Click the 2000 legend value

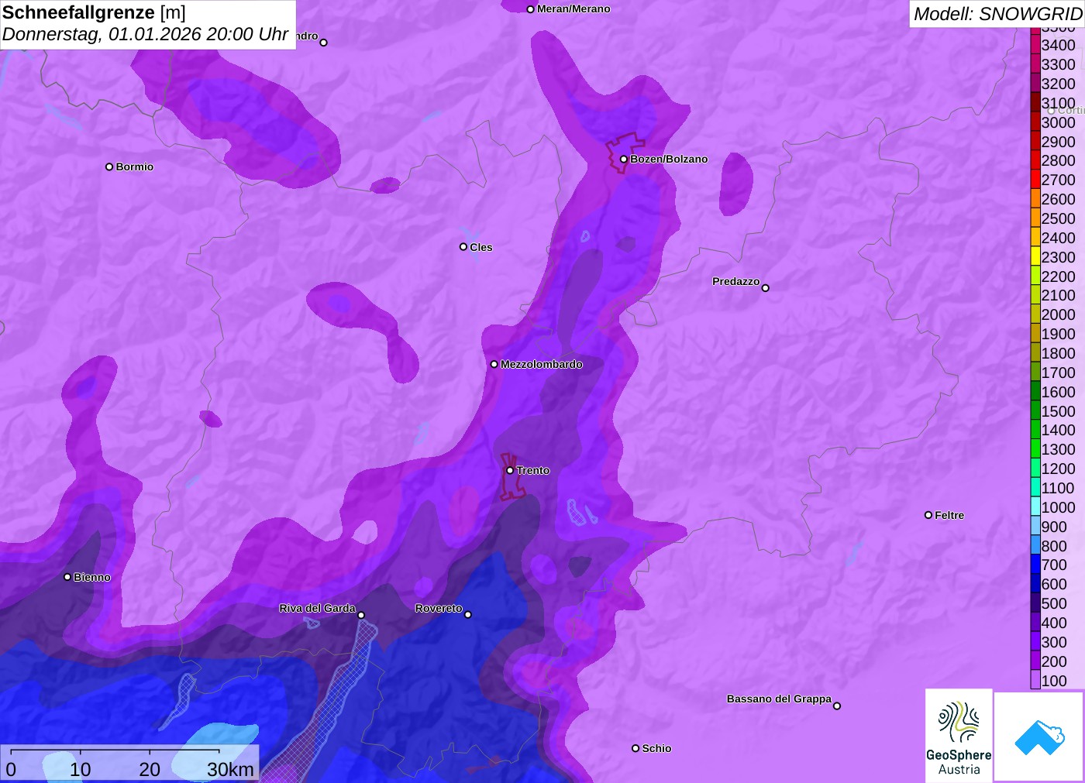1059,314
